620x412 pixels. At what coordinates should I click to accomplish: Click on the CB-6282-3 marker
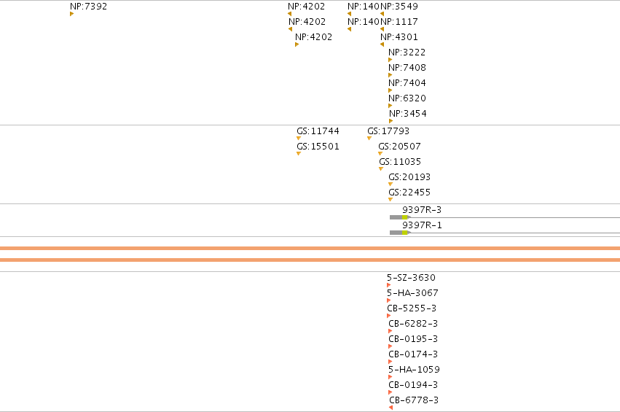(391, 331)
